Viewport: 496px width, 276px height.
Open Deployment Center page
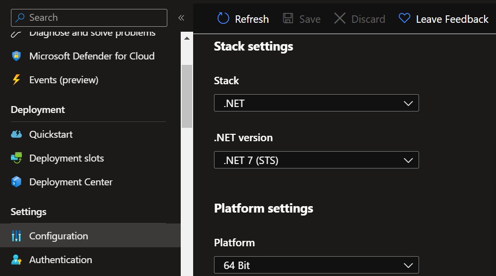71,182
